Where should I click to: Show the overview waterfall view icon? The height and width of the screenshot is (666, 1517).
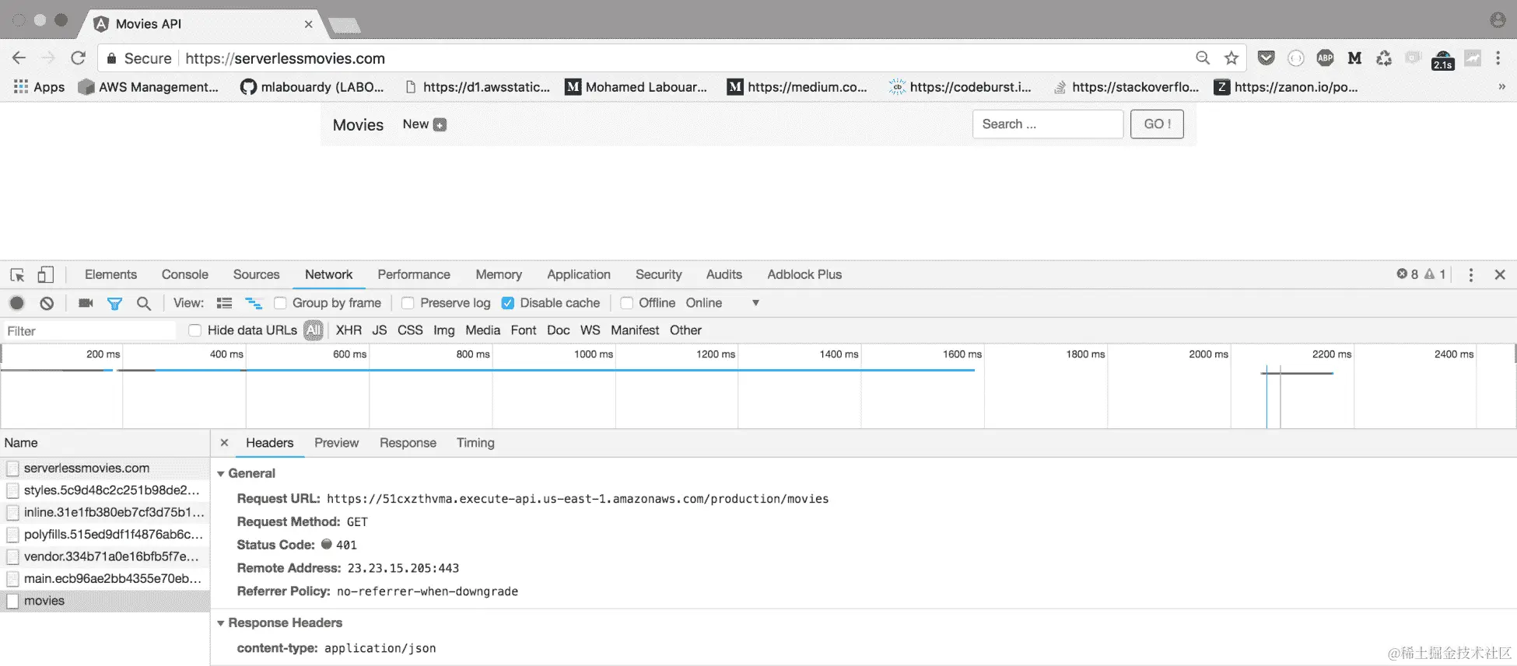pyautogui.click(x=254, y=303)
